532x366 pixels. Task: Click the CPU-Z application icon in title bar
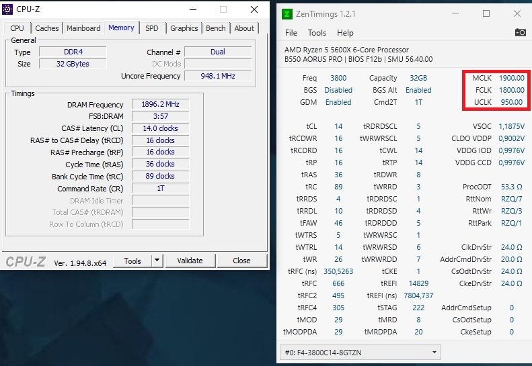click(x=7, y=9)
